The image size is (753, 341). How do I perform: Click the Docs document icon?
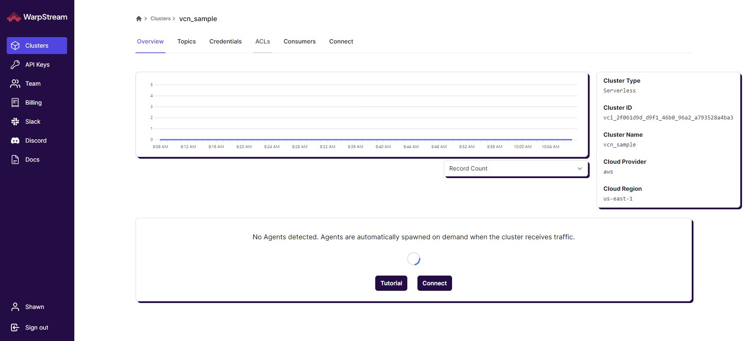pyautogui.click(x=15, y=160)
